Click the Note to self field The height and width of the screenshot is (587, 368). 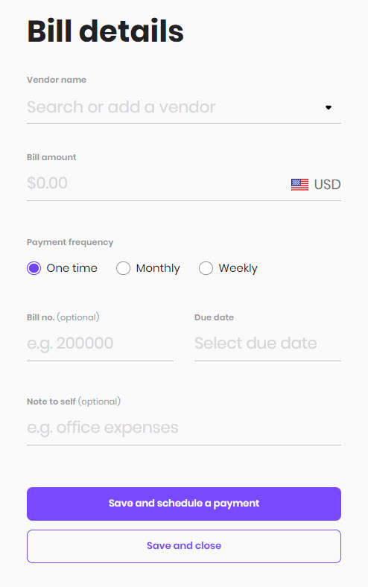(184, 428)
